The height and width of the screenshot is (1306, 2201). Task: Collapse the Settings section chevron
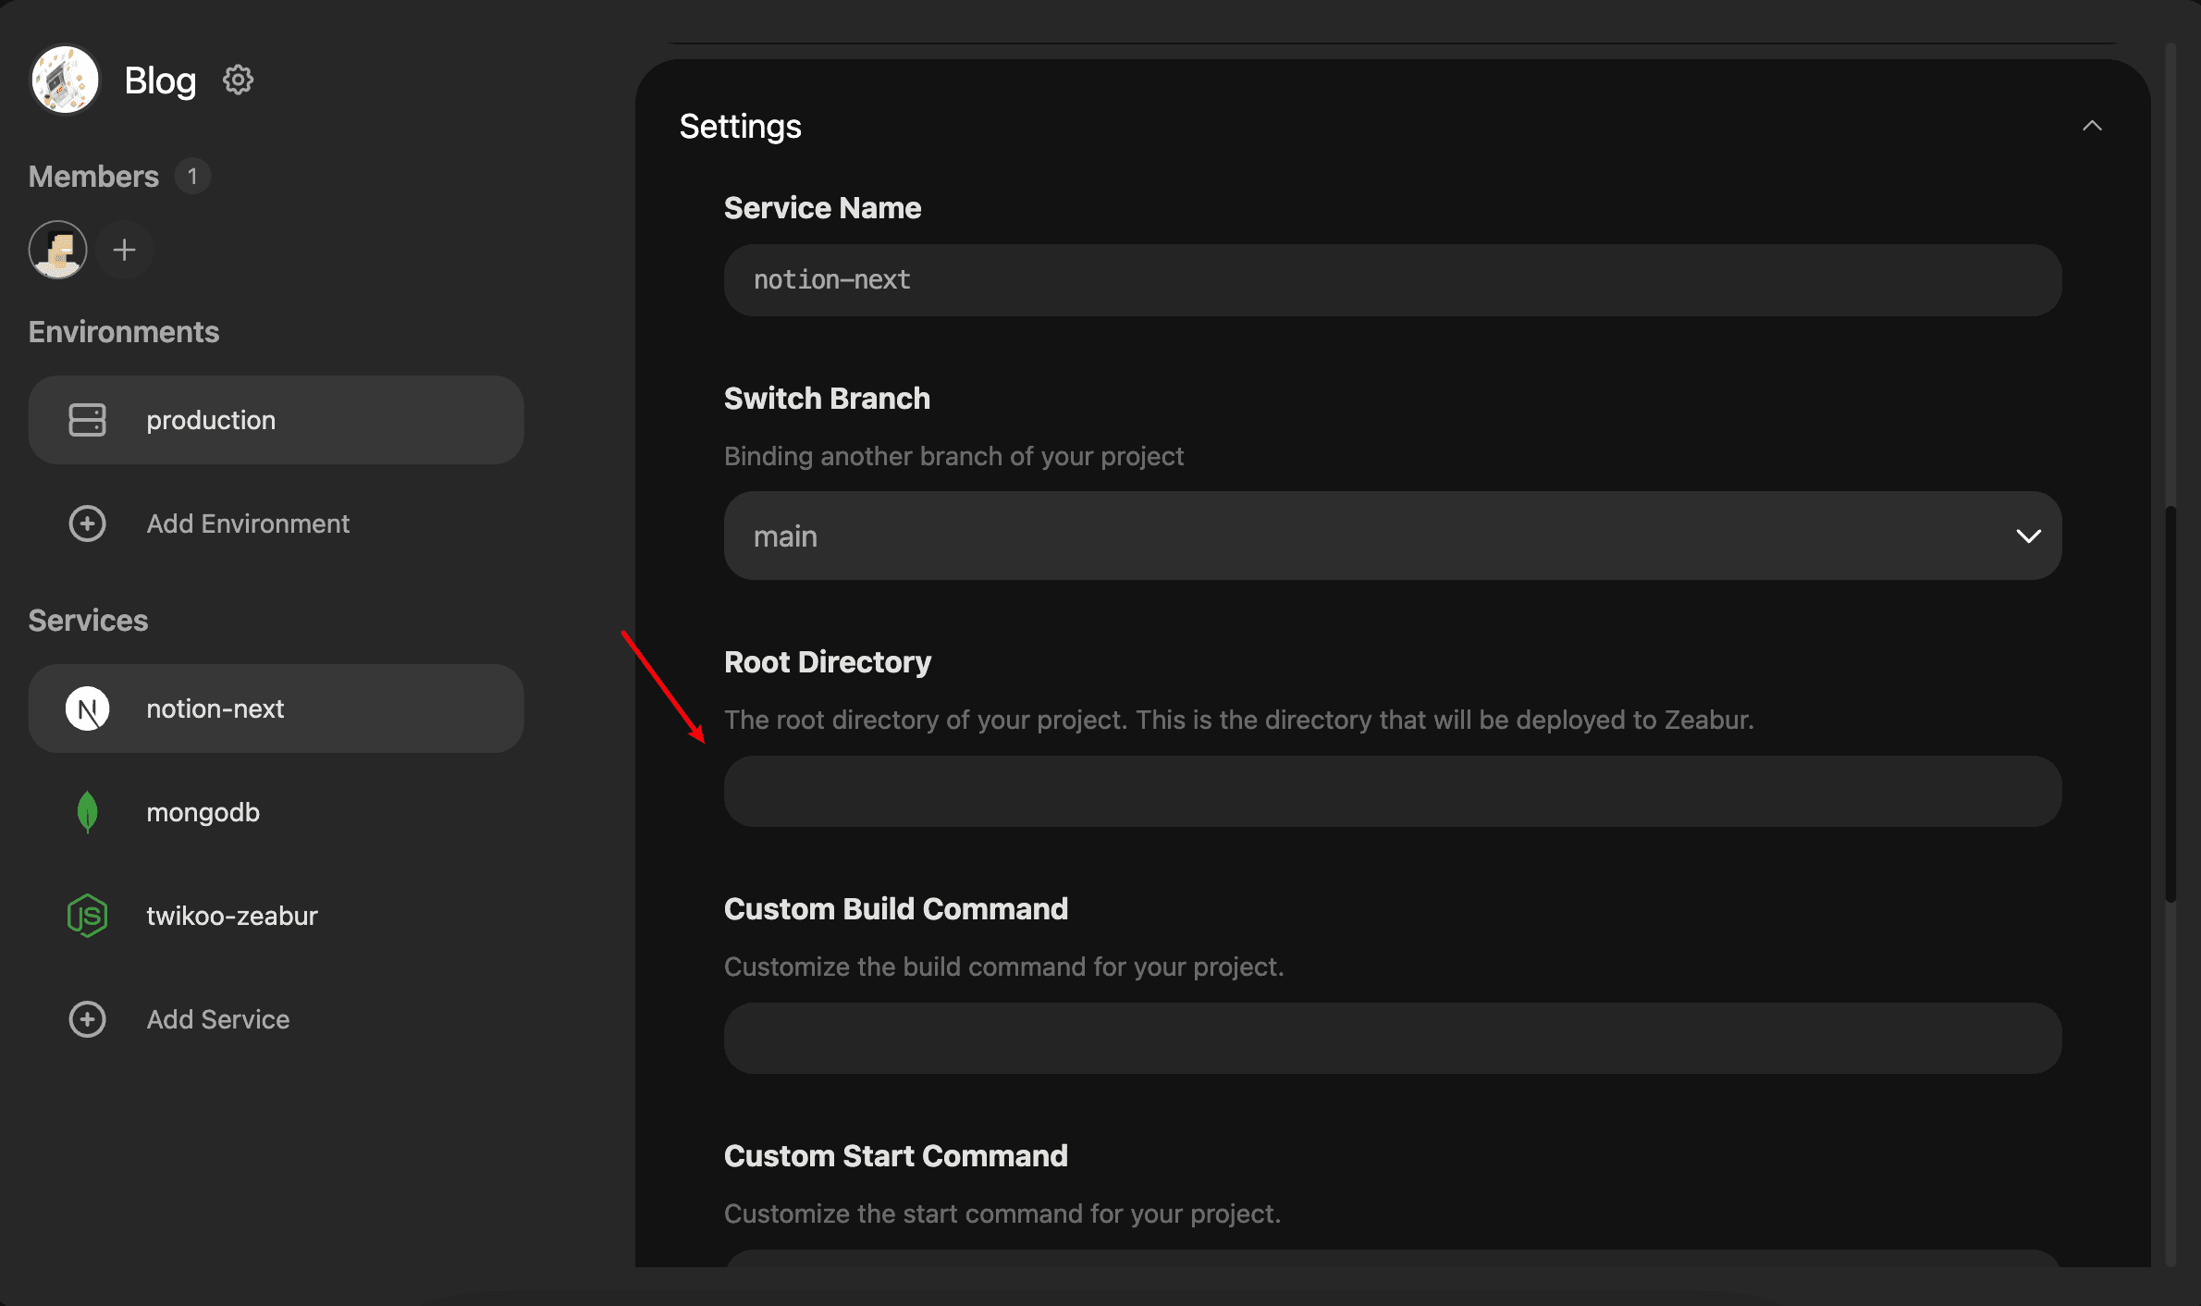[x=2092, y=126]
